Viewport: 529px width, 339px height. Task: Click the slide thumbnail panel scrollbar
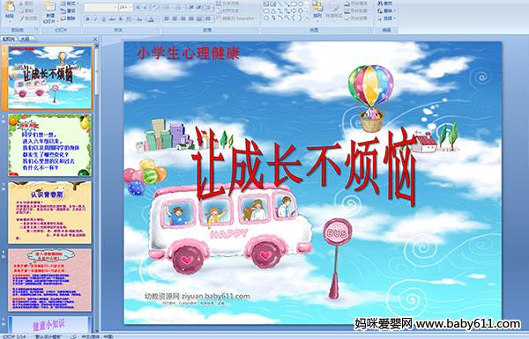97,188
